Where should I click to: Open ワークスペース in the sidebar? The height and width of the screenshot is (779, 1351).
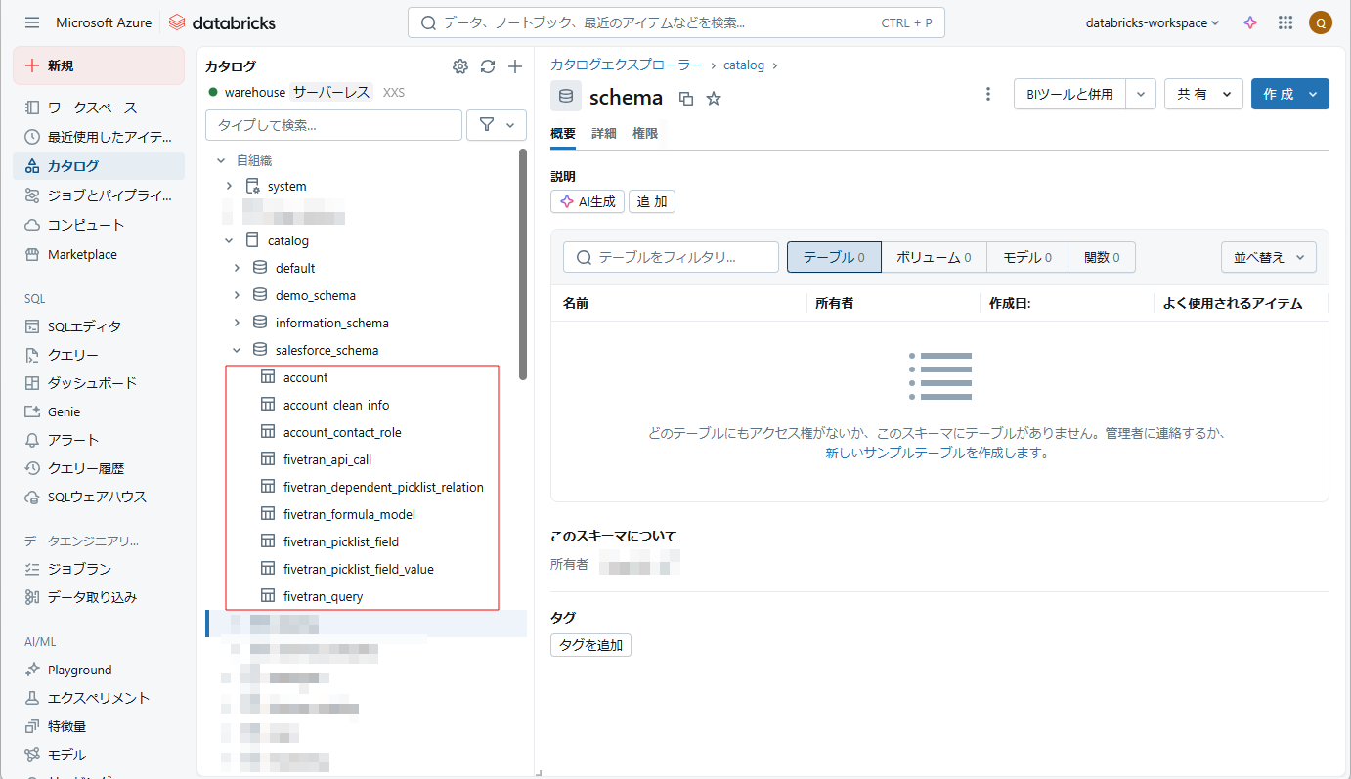99,108
